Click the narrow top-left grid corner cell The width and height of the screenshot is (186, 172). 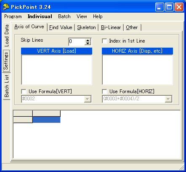pos(23,113)
